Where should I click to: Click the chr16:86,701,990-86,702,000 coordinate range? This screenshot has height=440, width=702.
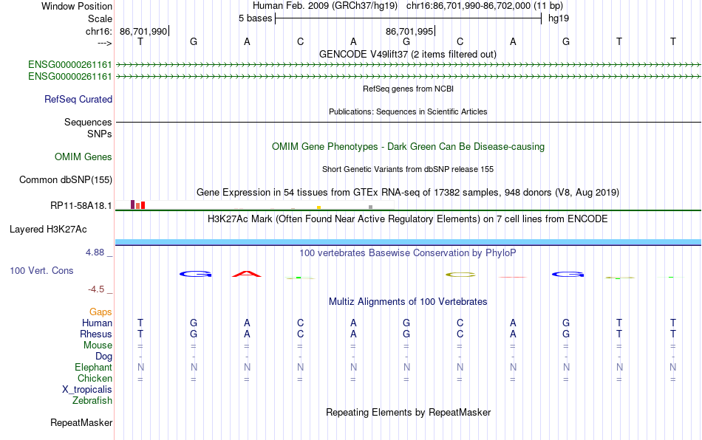[x=485, y=6]
